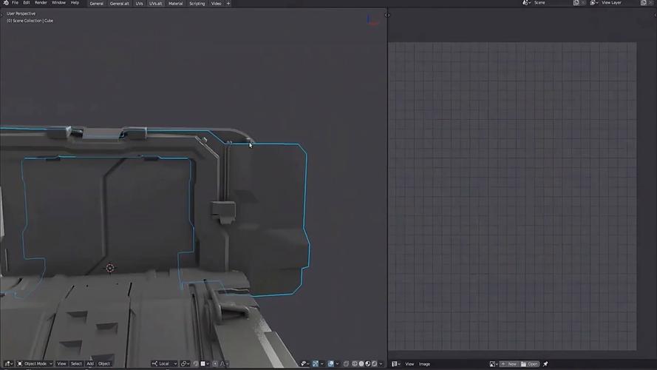
Task: Open the Help menu
Action: tap(75, 2)
